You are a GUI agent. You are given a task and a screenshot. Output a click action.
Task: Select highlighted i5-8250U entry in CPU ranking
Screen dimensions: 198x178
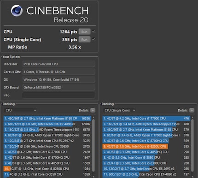click(47, 169)
